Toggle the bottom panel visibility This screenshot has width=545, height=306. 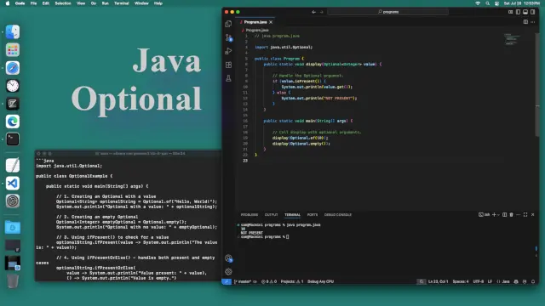pos(525,12)
